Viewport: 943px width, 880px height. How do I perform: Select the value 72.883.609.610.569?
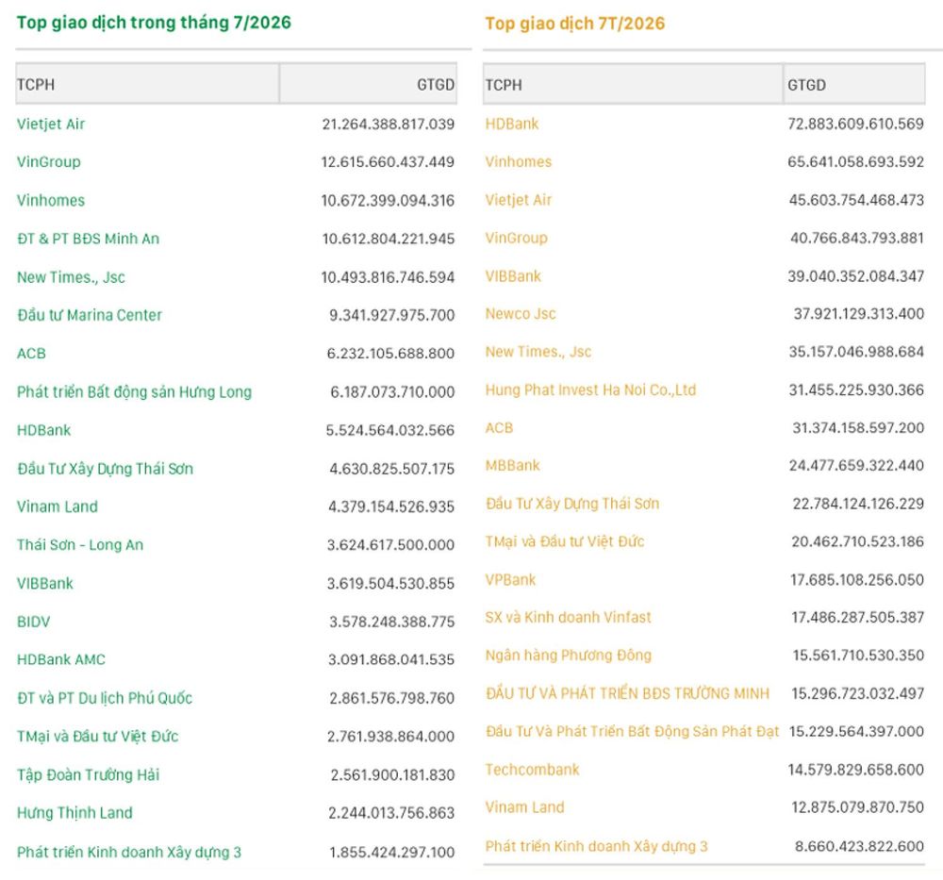[x=856, y=124]
